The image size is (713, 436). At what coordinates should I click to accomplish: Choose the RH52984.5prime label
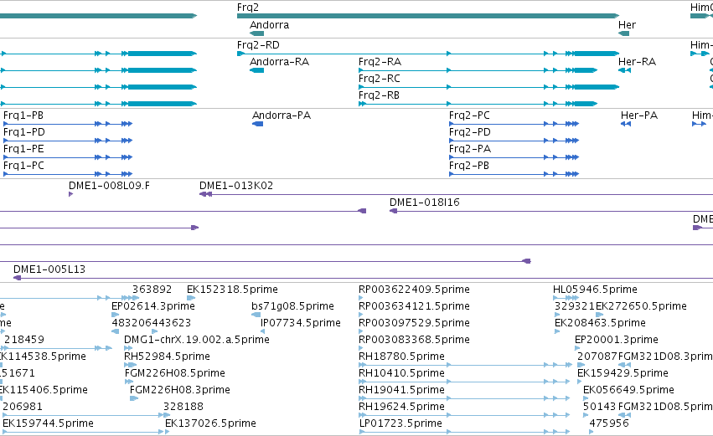167,356
